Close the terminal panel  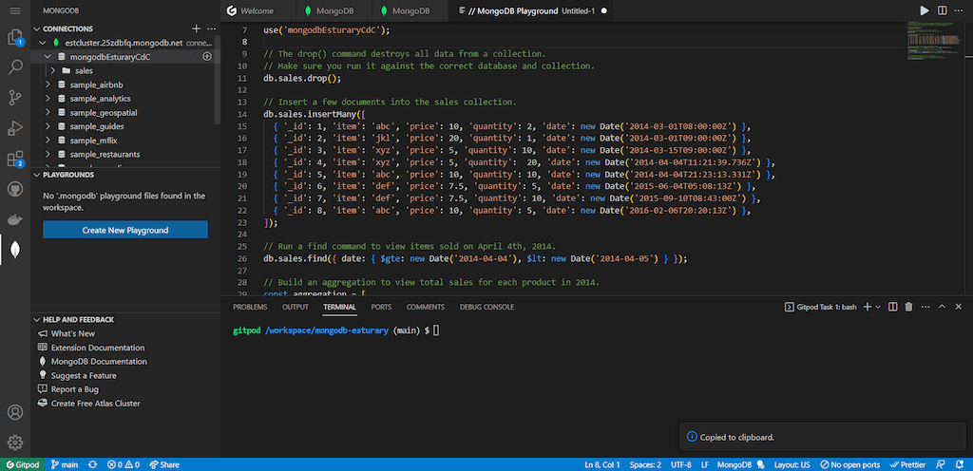click(x=958, y=307)
